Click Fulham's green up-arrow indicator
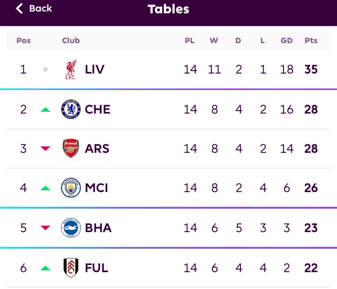337x289 pixels. 45,268
